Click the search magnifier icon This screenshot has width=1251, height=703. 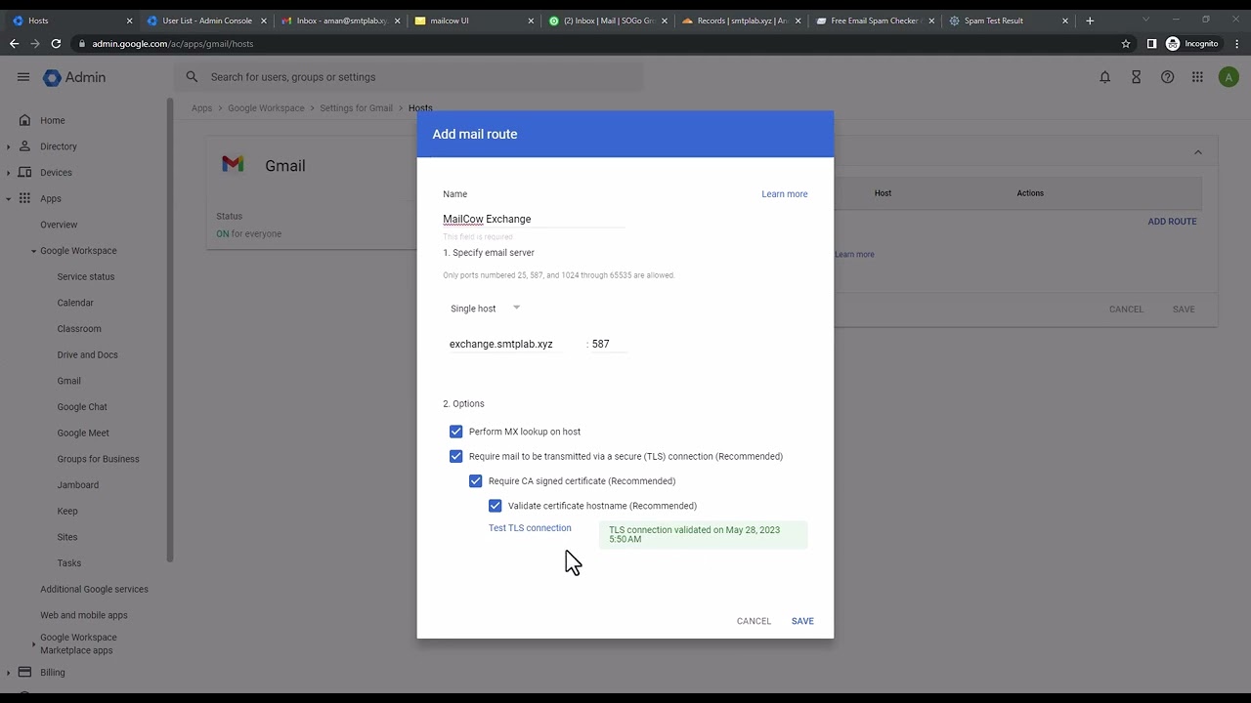point(192,77)
